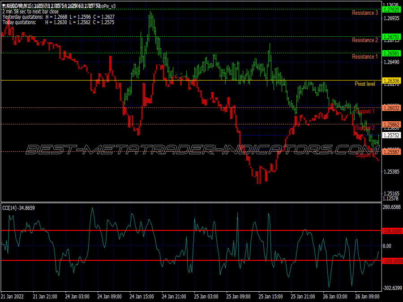Click the 24 Jan 15:00 time label
The image size is (403, 302).
(141, 297)
